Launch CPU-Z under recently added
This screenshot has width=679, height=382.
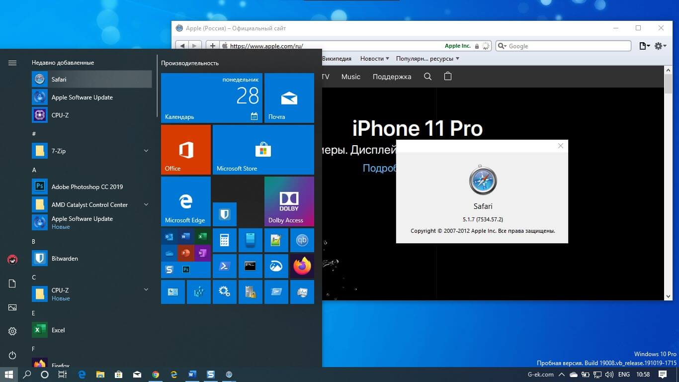tap(91, 115)
